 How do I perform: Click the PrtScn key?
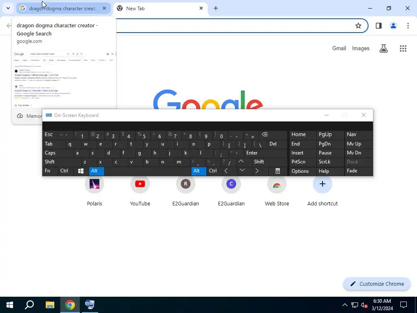(x=303, y=162)
